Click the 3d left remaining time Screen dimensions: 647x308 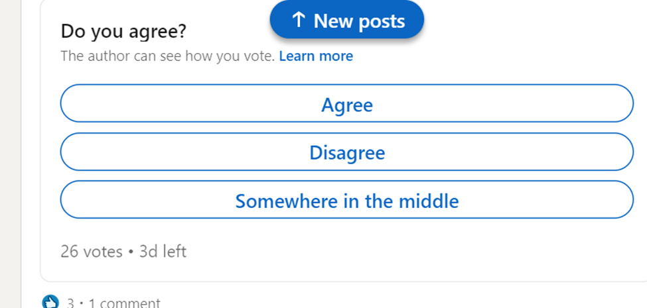[x=163, y=252]
